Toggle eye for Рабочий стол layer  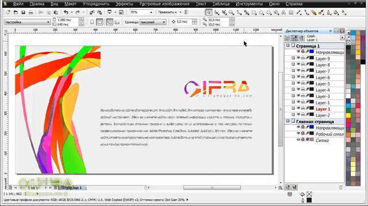(298, 133)
